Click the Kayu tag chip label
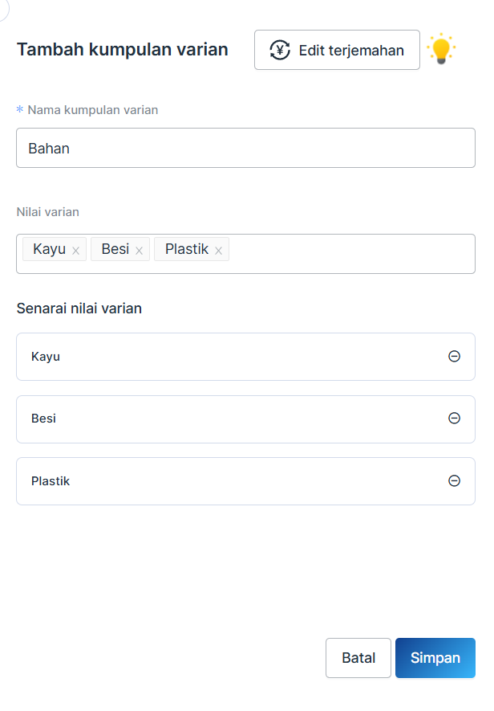Image resolution: width=494 pixels, height=711 pixels. coord(49,250)
